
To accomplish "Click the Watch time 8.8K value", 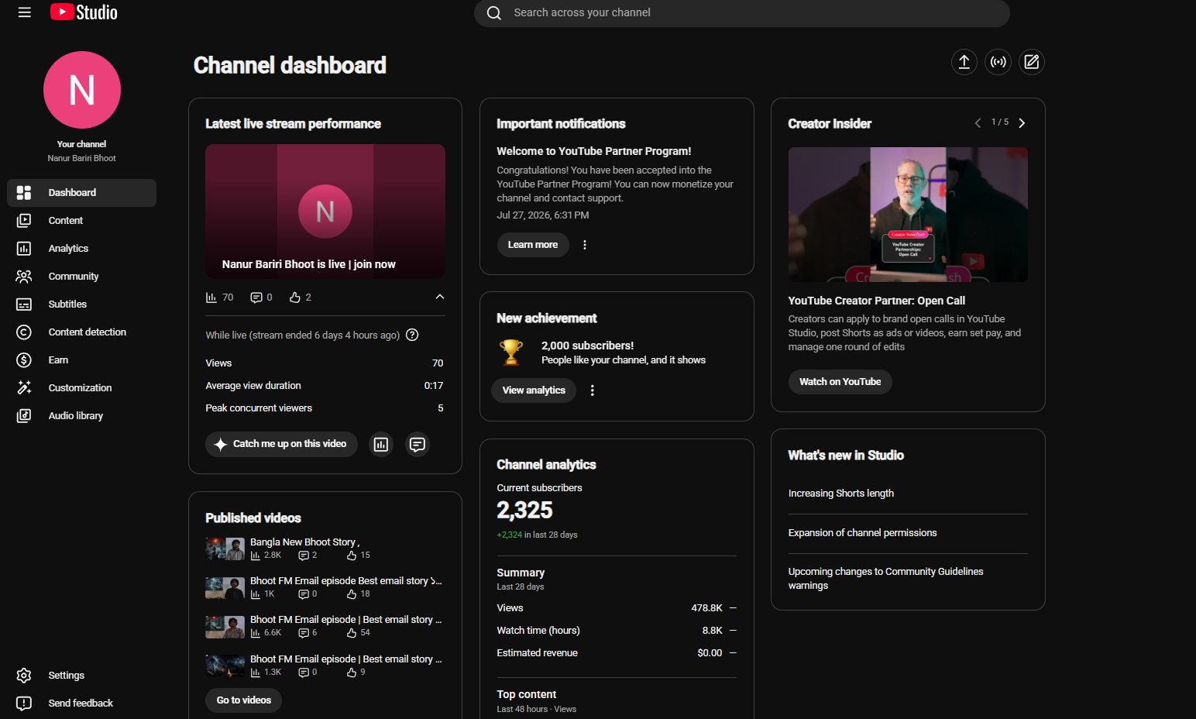I will coord(713,631).
